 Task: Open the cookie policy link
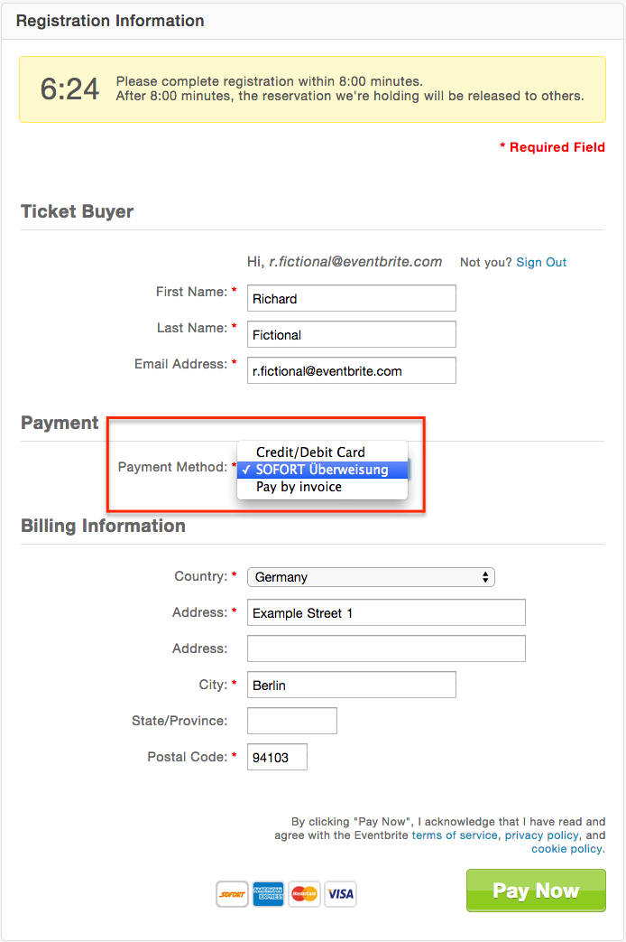pos(567,849)
